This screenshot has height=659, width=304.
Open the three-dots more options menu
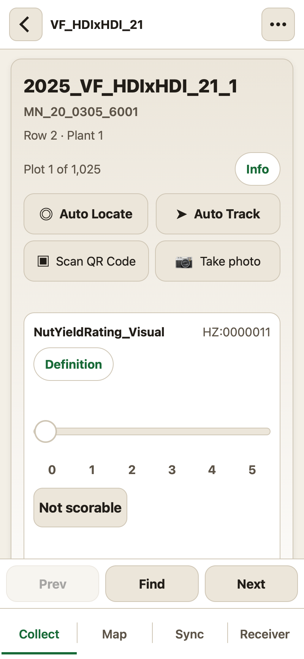click(278, 24)
